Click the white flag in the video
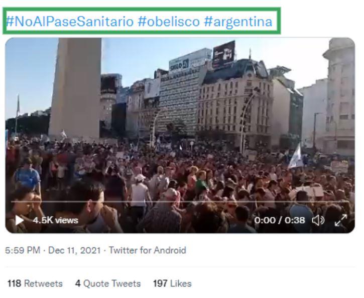This screenshot has width=364, height=298. click(x=295, y=156)
